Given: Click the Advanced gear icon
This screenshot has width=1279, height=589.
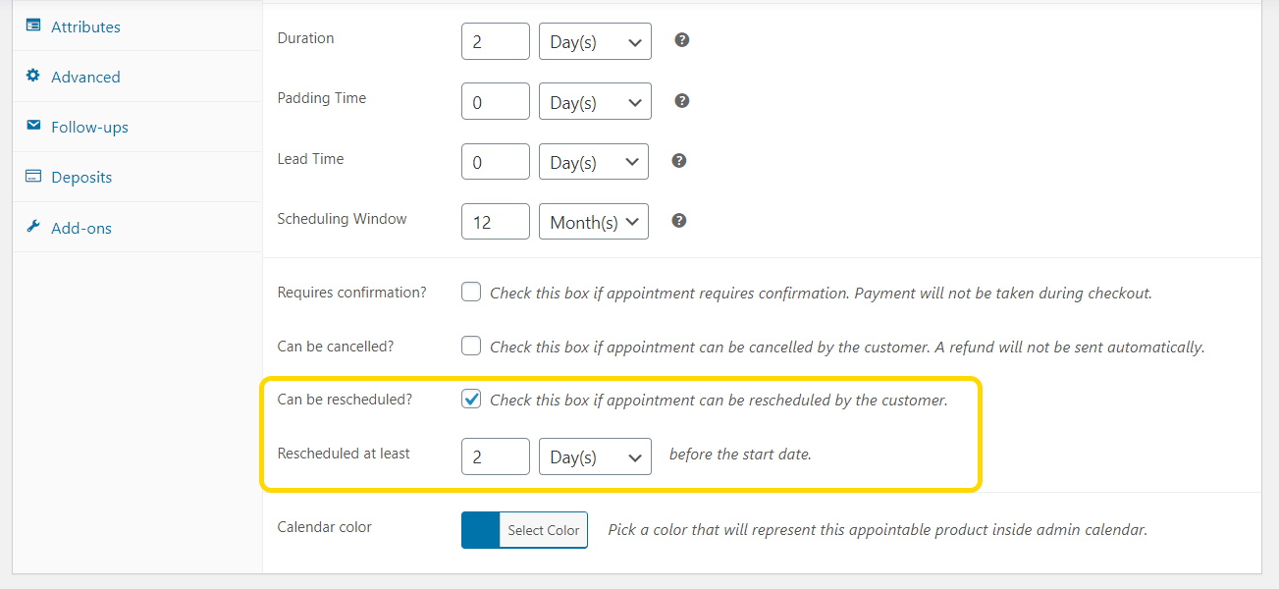Looking at the screenshot, I should 32,76.
